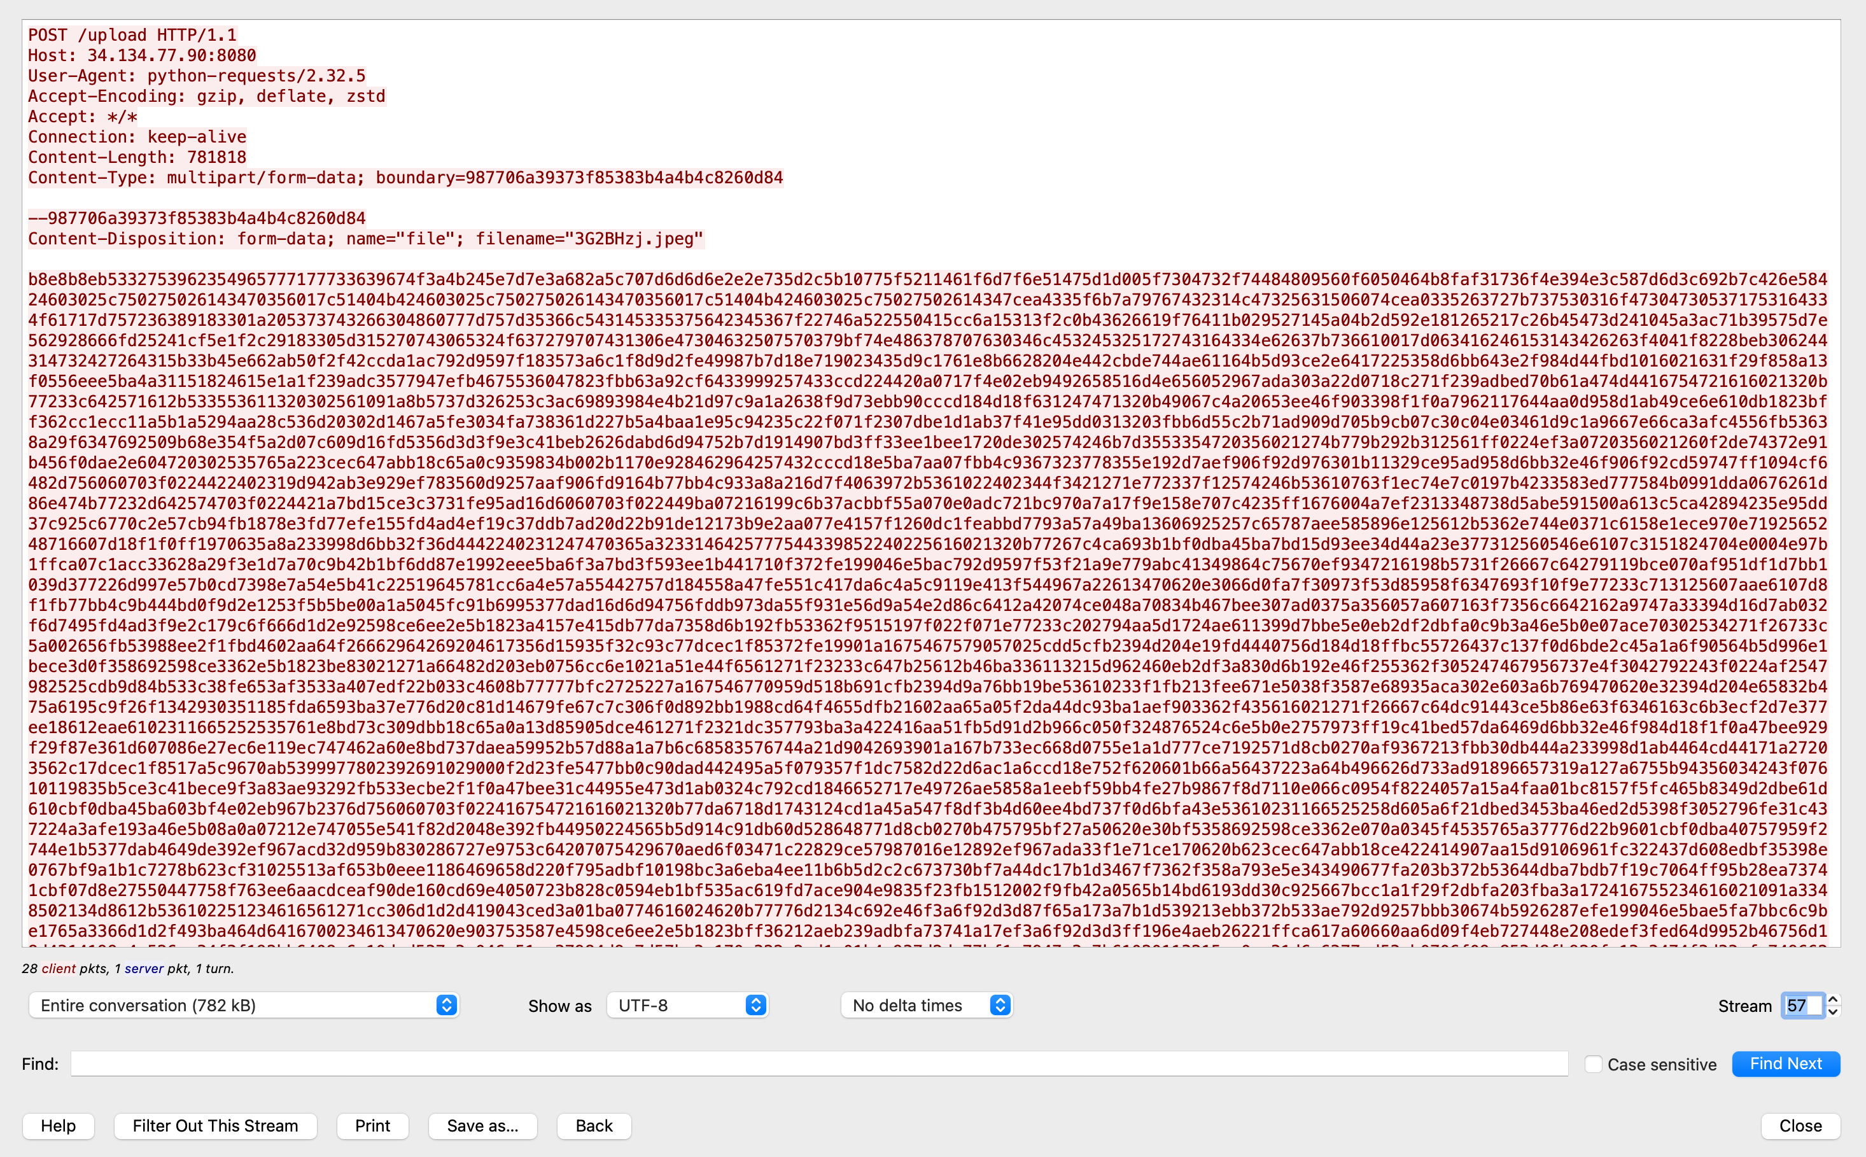This screenshot has height=1157, width=1866.
Task: Click into the Find text field
Action: pos(818,1063)
